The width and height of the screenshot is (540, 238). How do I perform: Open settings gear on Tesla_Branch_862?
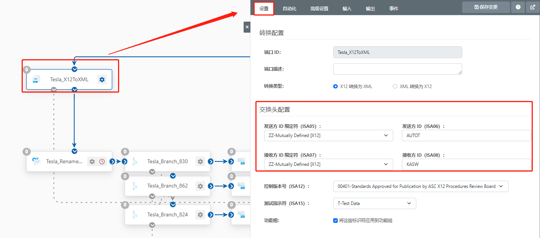[x=200, y=186]
